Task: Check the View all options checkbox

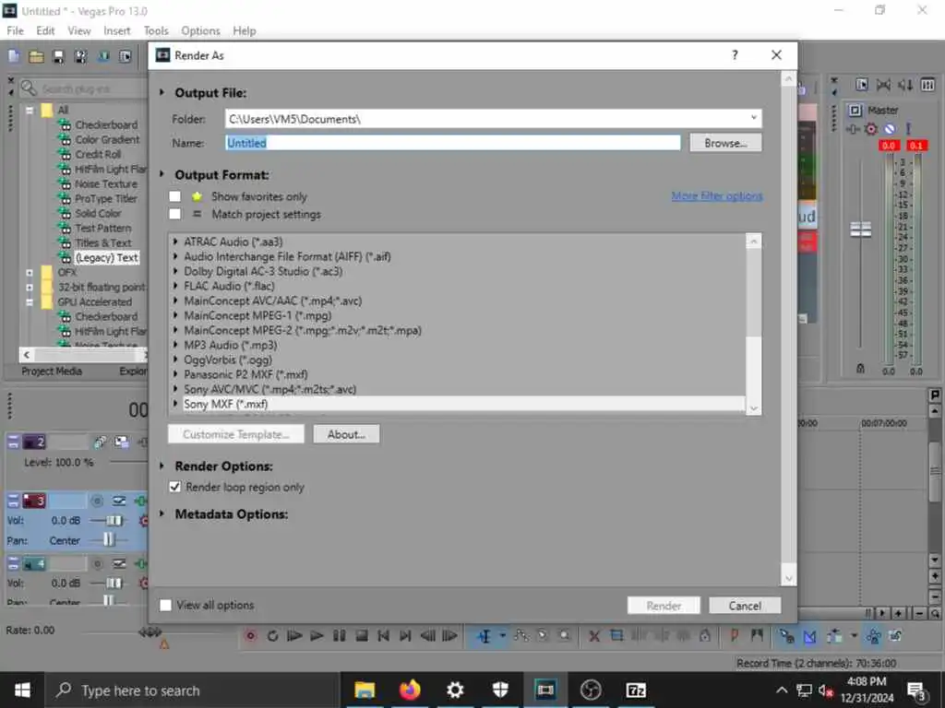Action: point(166,605)
